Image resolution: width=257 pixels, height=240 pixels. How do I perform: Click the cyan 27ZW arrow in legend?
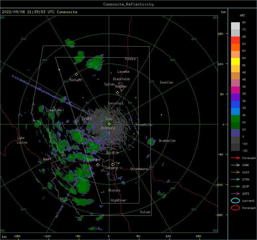pos(235,180)
